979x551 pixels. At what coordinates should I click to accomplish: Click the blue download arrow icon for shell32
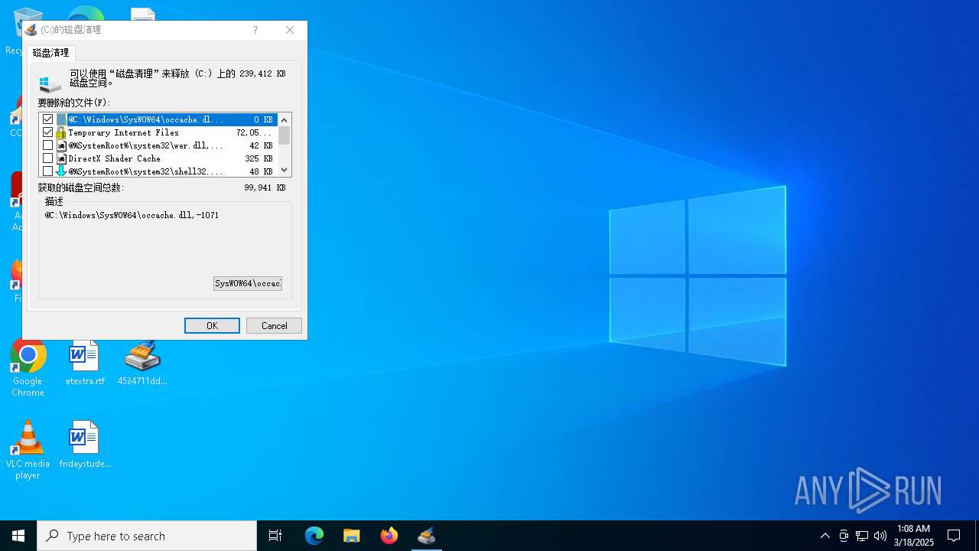point(61,171)
